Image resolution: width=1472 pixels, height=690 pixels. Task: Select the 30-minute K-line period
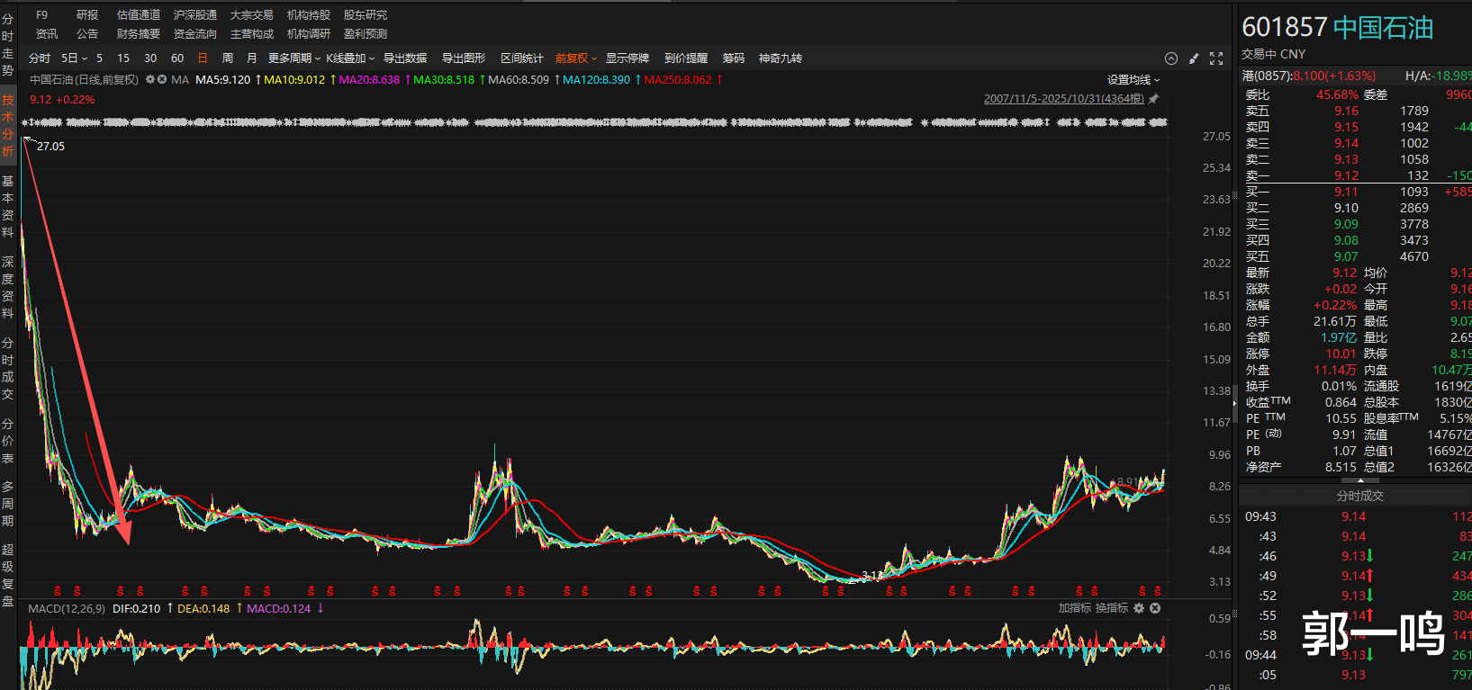tap(150, 58)
